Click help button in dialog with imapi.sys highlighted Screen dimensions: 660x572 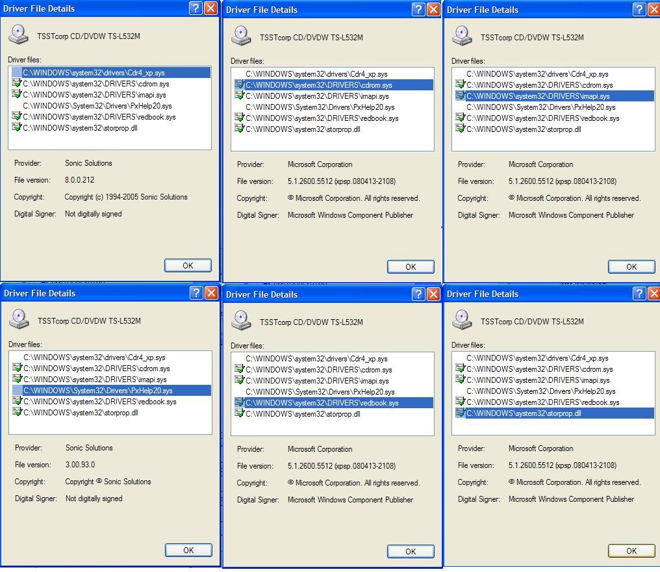click(x=639, y=9)
